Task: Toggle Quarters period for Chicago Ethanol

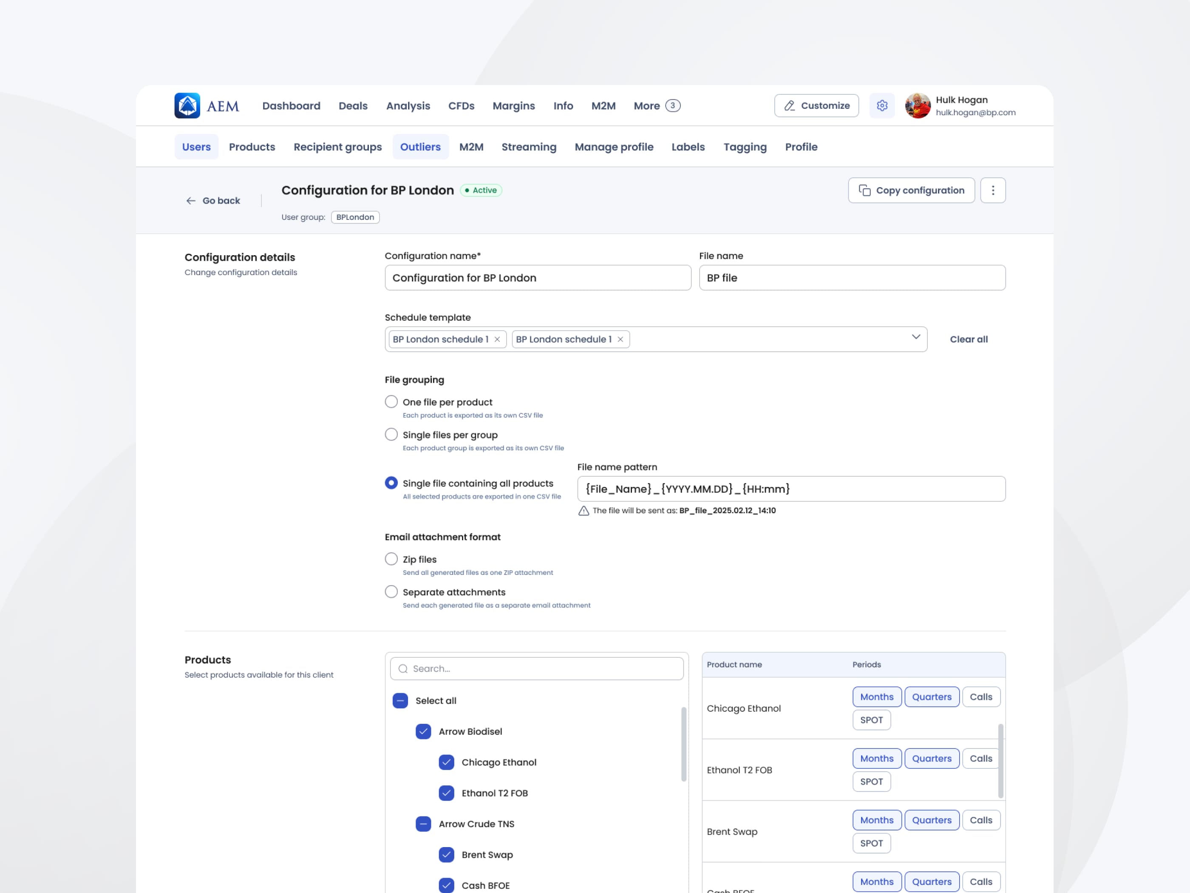Action: point(932,697)
